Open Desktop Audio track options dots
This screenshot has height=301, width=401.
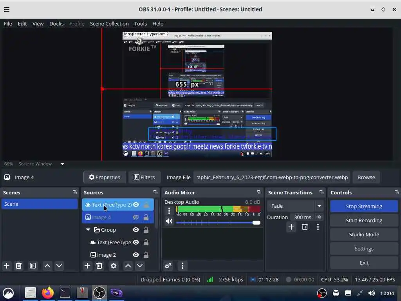pyautogui.click(x=169, y=210)
